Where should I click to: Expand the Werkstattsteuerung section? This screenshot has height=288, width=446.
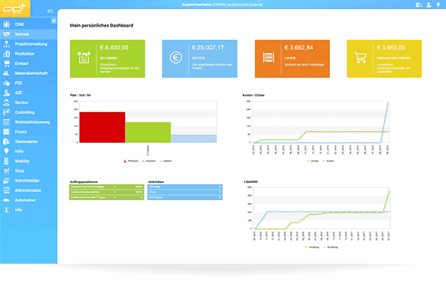pos(31,122)
